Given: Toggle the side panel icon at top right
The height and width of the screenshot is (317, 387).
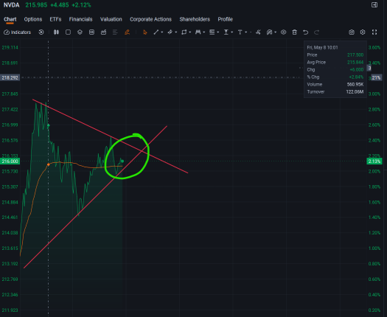Looking at the screenshot, I should (x=374, y=5).
